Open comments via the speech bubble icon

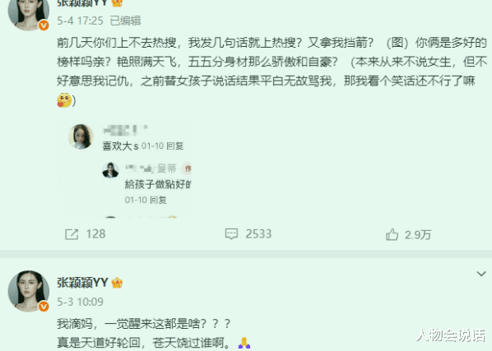(x=231, y=234)
